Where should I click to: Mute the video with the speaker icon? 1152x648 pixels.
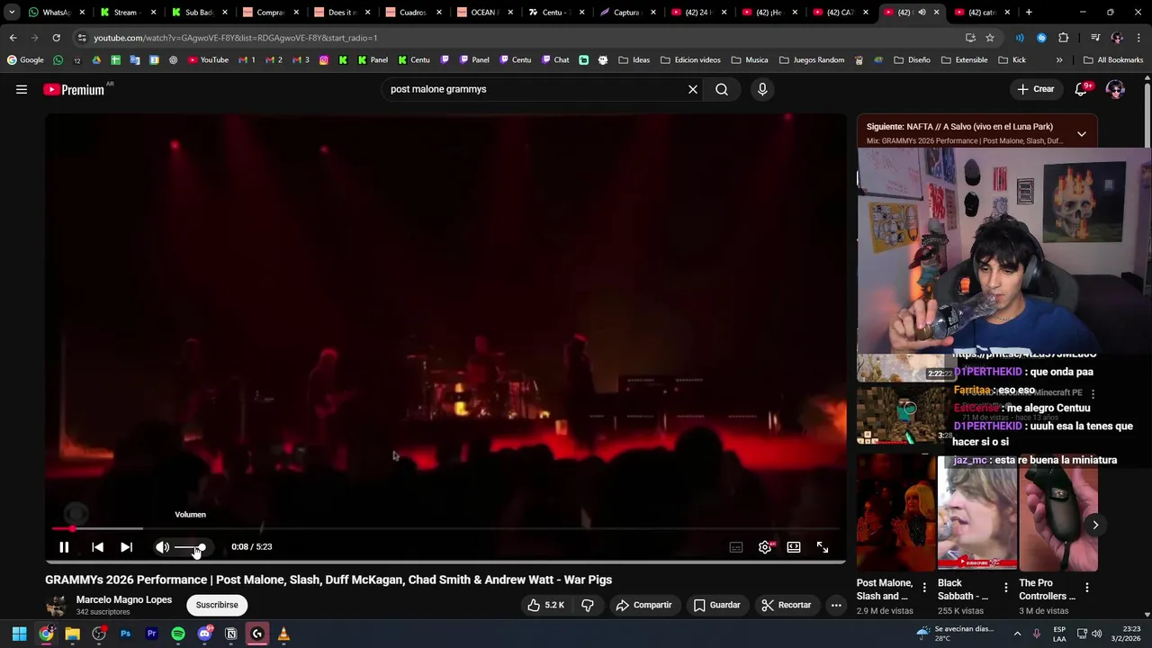[x=162, y=547]
